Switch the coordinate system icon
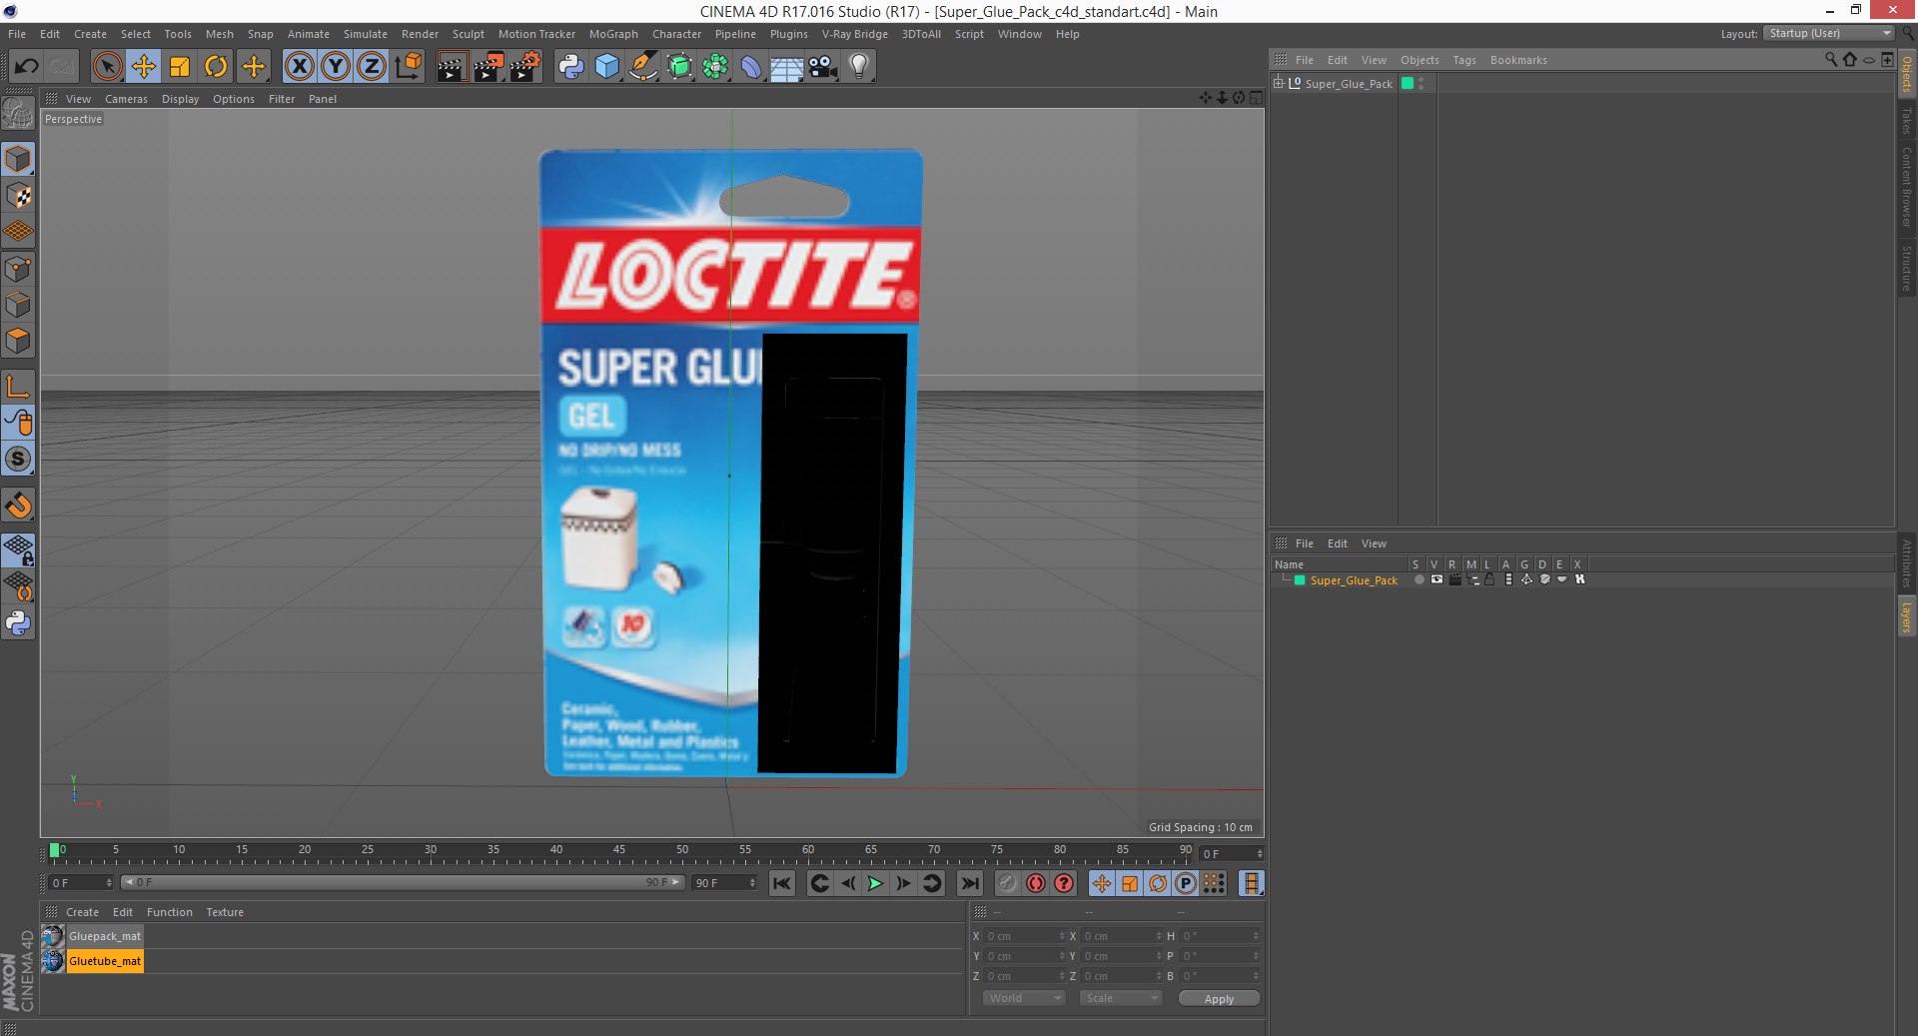The height and width of the screenshot is (1036, 1918). (x=408, y=67)
